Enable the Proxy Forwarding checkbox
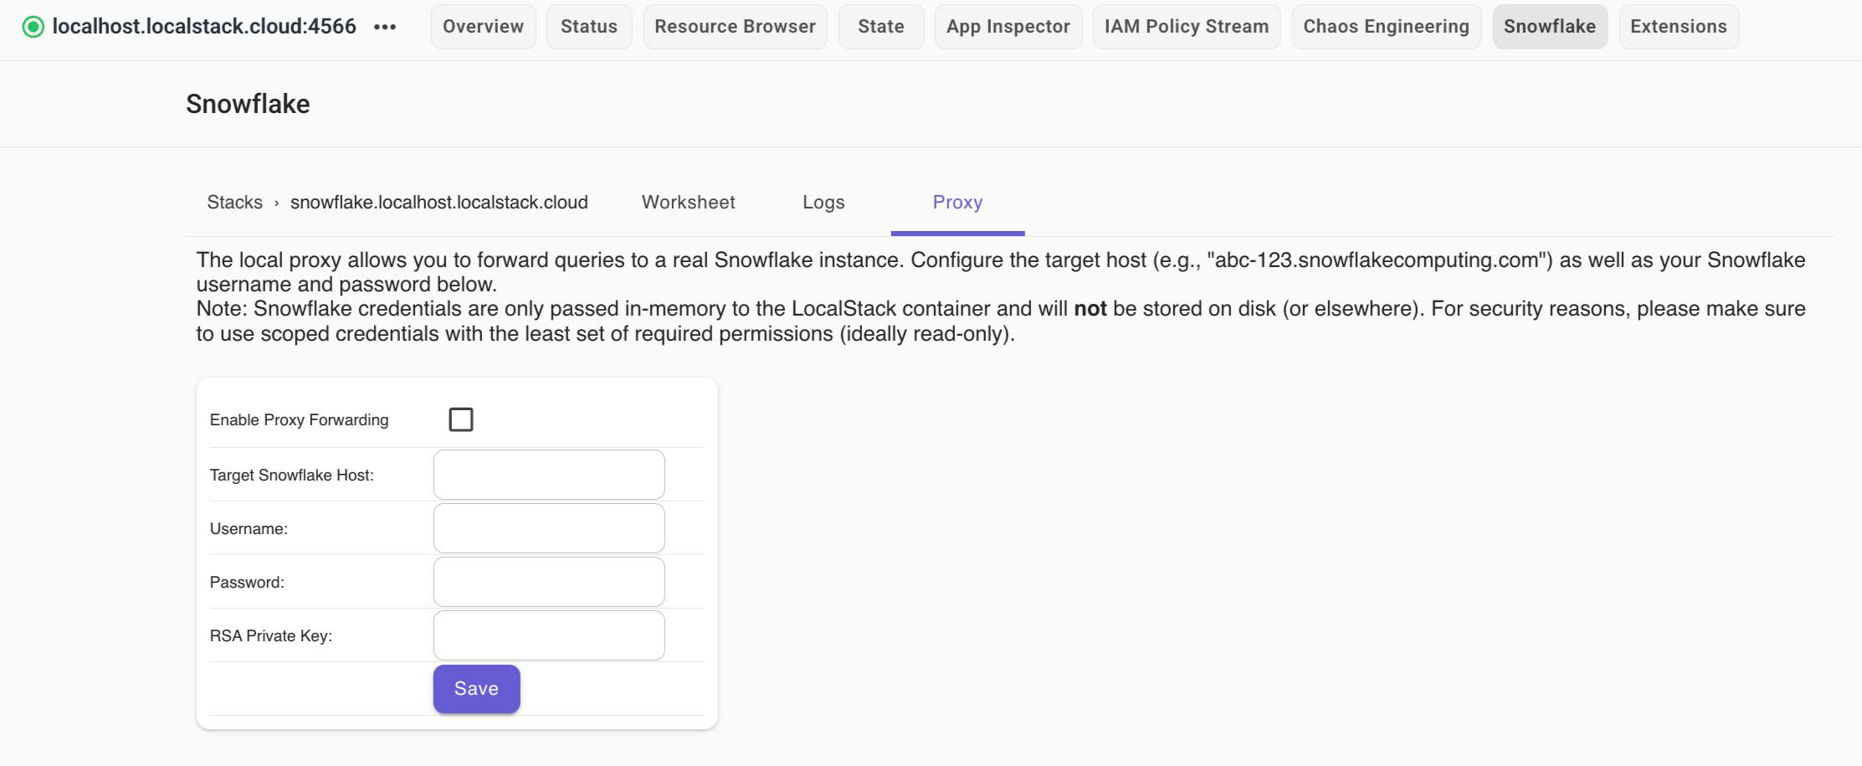1862x766 pixels. tap(460, 419)
